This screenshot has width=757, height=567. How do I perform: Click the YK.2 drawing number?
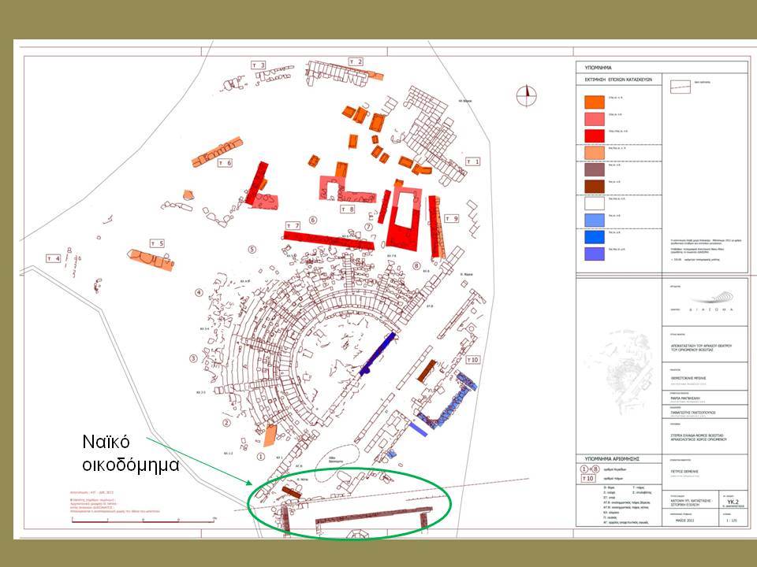[733, 502]
